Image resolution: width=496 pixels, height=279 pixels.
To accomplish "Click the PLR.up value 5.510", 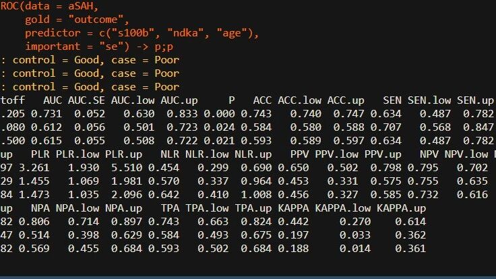I will click(137, 167).
